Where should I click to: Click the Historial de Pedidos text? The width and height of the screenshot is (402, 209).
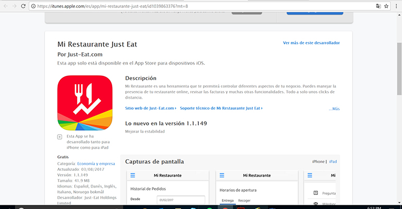pos(148,189)
